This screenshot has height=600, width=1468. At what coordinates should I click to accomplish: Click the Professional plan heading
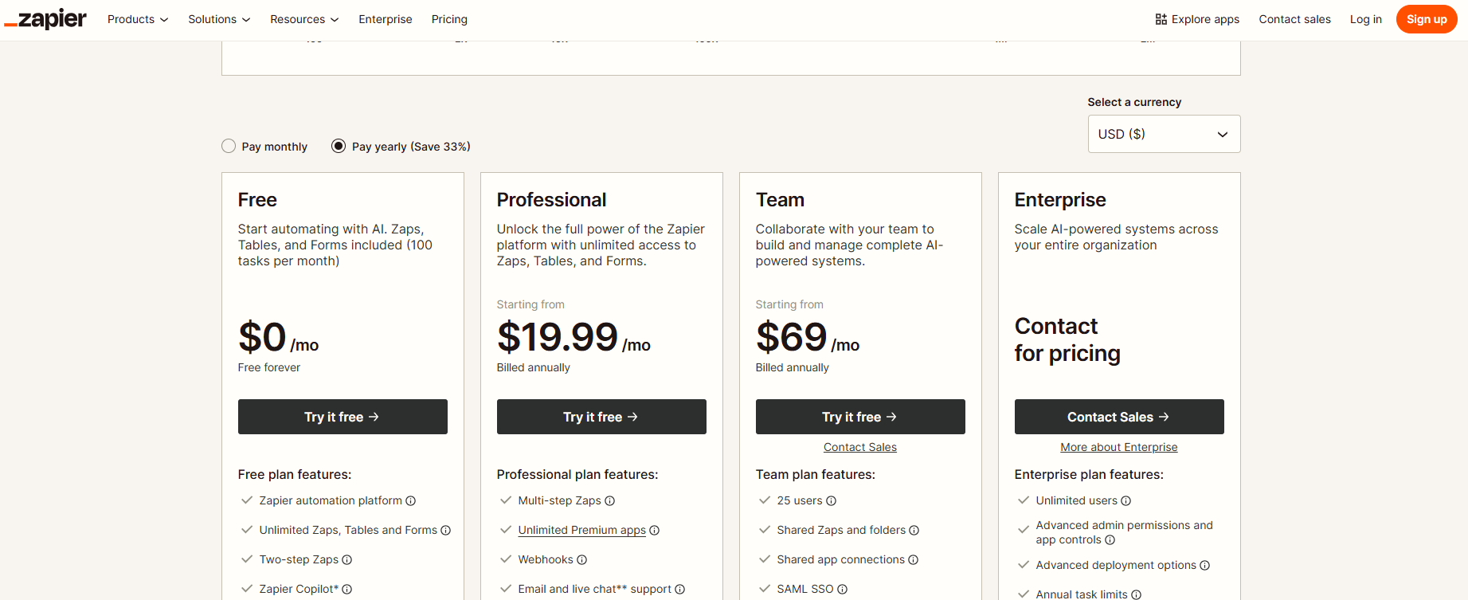pyautogui.click(x=551, y=199)
